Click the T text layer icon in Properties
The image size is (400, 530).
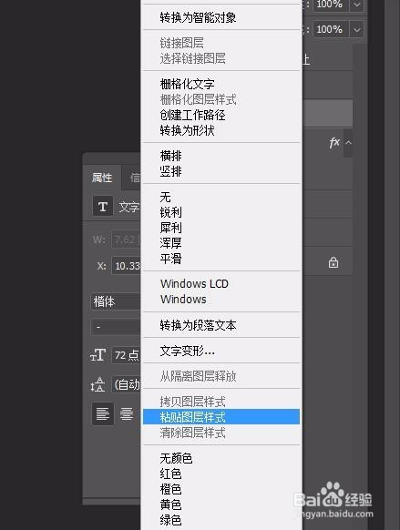103,207
